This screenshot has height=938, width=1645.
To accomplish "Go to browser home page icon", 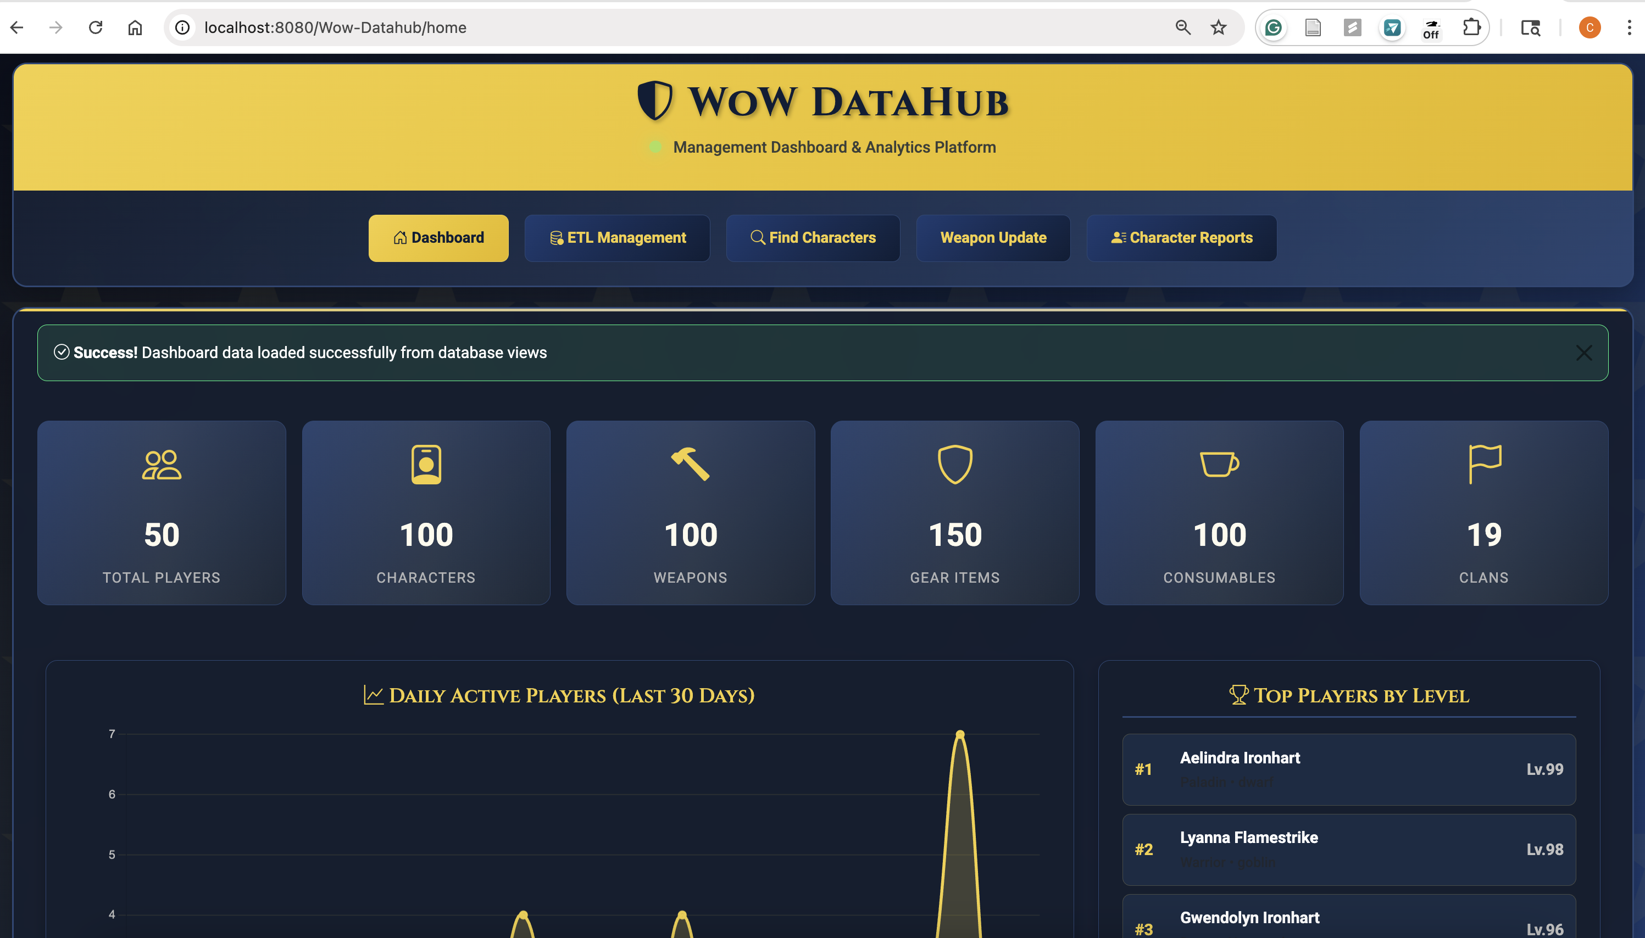I will [135, 27].
